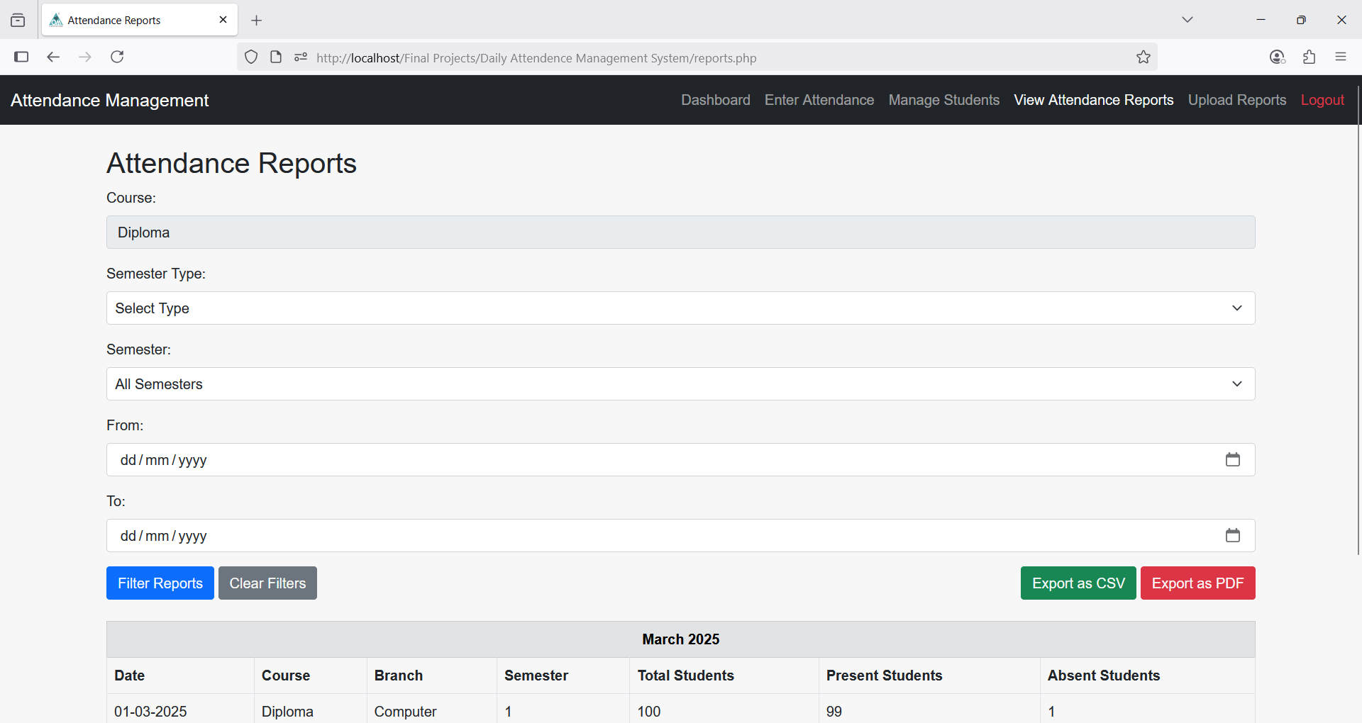Screen dimensions: 1362x723
Task: Click the tracking protection shield icon
Action: (x=251, y=57)
